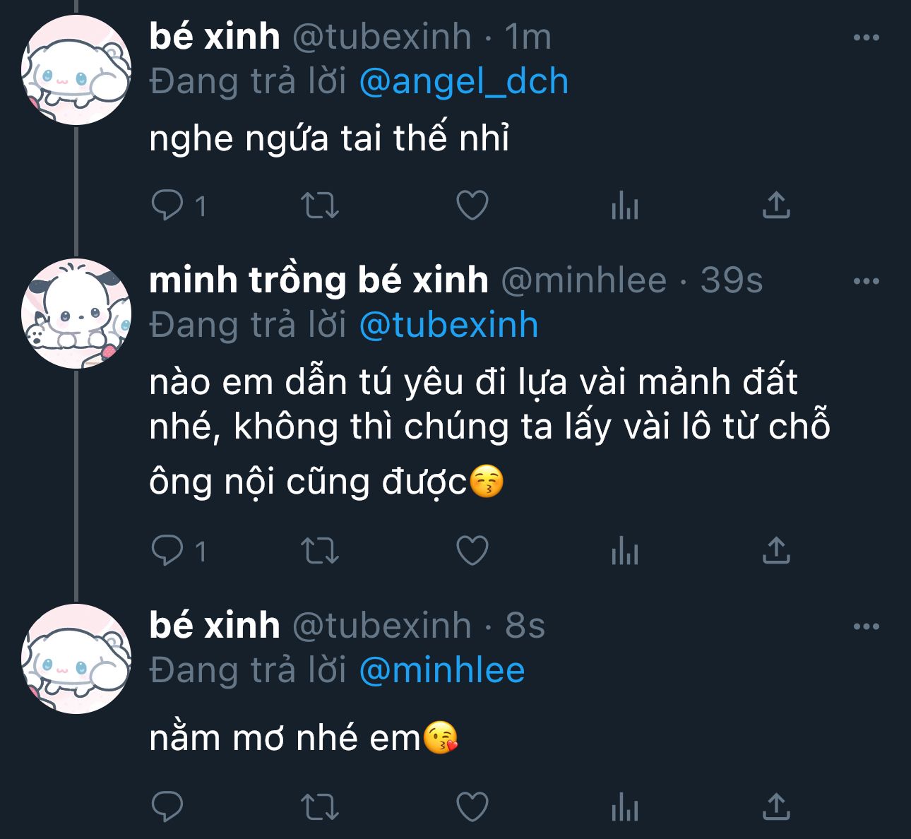View analytics for "nghe ngứa tai" tweet
Image resolution: width=911 pixels, height=839 pixels.
tap(625, 207)
